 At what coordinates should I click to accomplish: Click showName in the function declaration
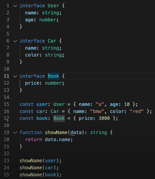pos(56,132)
